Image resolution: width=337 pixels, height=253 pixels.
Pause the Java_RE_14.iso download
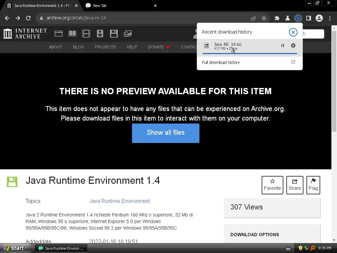[283, 45]
